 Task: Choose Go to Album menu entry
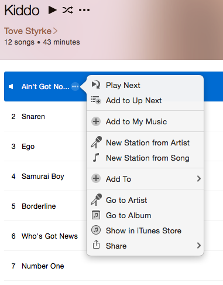pos(128,215)
